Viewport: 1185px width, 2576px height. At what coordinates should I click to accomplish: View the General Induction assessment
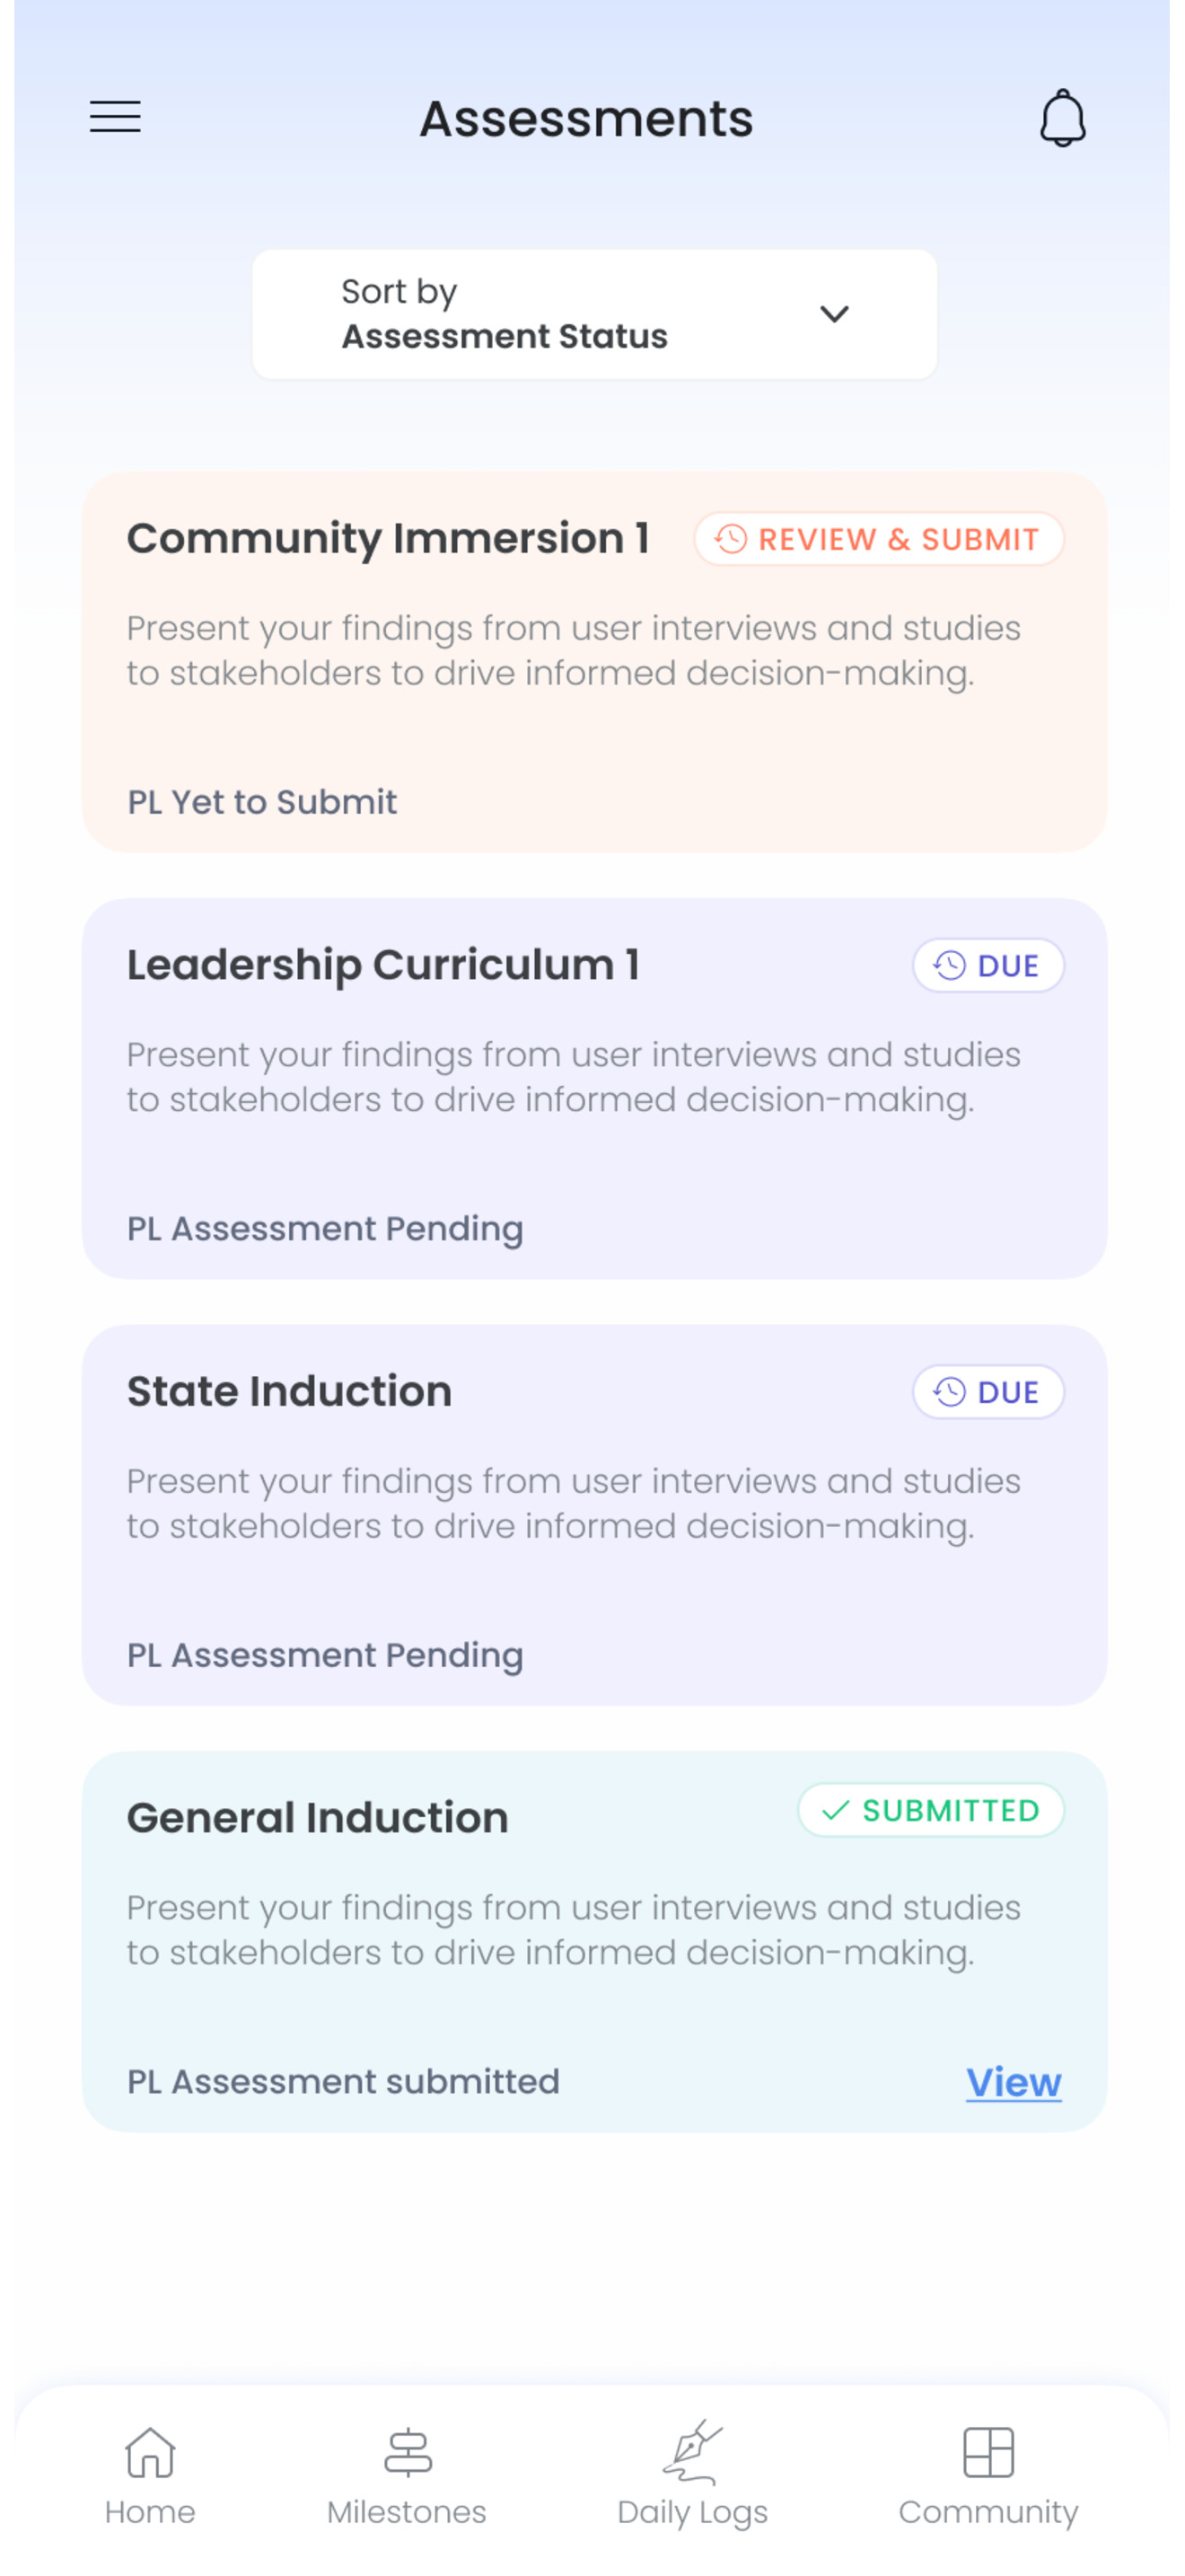click(1014, 2082)
